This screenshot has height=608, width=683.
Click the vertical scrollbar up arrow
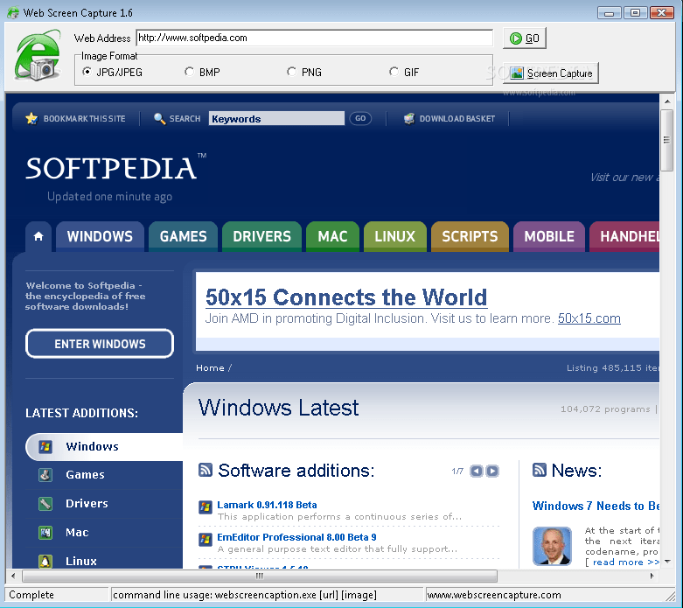[667, 101]
